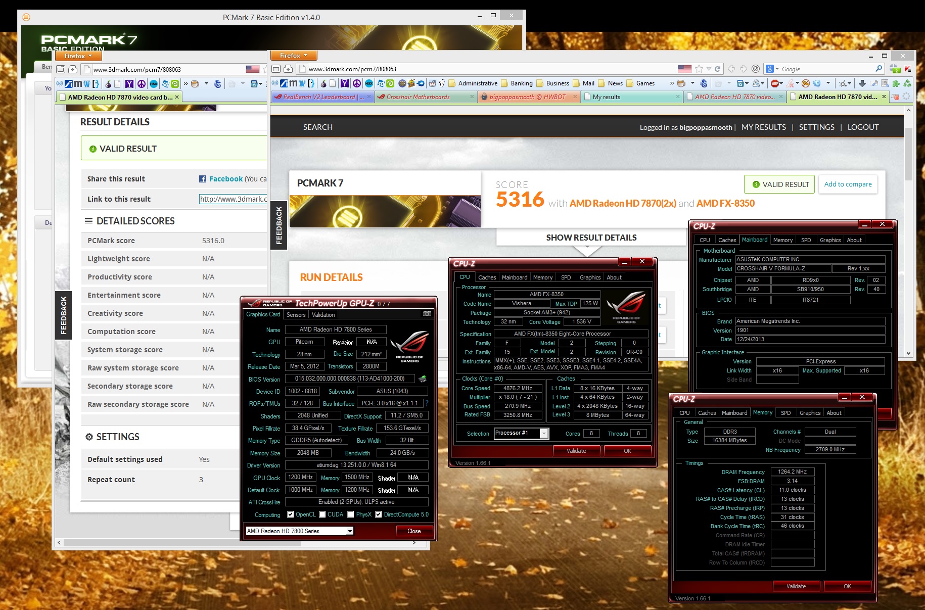Screen dimensions: 925x610
Task: Click the history clock icon in the right Firefox window
Action: coord(756,69)
